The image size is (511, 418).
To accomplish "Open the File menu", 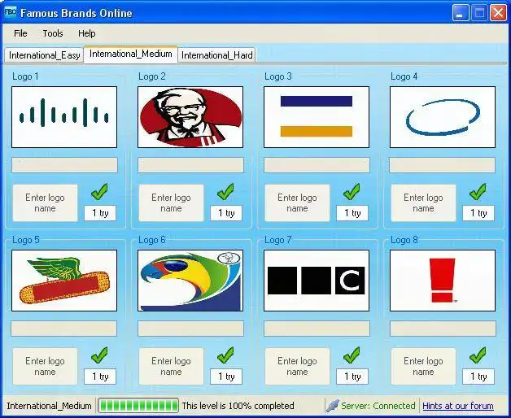I will coord(20,33).
